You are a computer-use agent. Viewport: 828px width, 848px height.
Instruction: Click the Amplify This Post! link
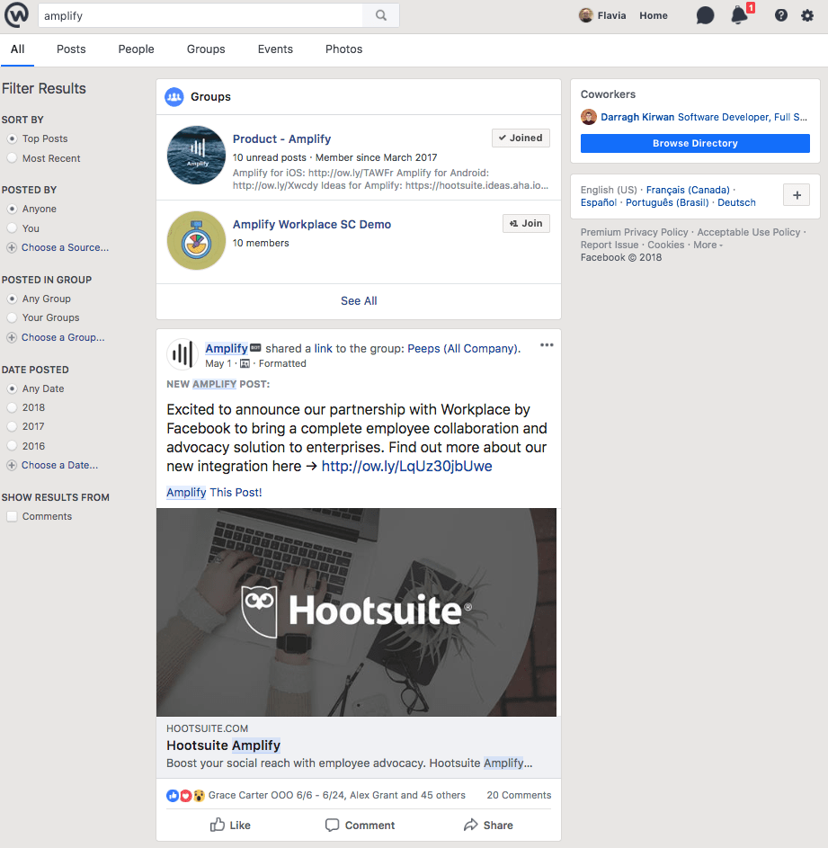[214, 493]
